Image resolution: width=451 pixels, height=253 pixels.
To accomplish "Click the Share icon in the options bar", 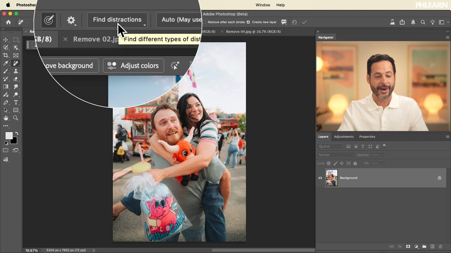I will pos(402,22).
